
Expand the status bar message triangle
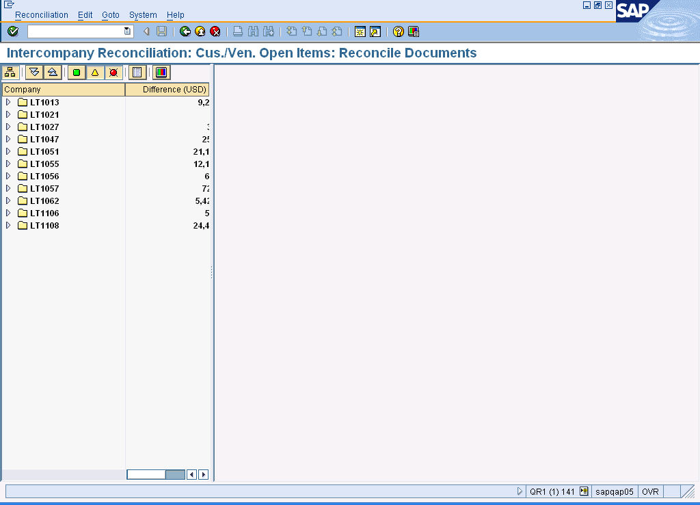[x=520, y=491]
